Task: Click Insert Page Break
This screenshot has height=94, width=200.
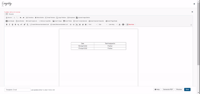Action: [x=111, y=21]
